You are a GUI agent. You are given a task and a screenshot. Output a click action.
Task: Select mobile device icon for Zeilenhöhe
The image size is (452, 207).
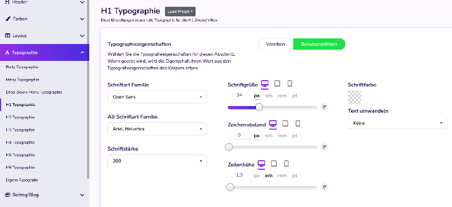point(286,164)
